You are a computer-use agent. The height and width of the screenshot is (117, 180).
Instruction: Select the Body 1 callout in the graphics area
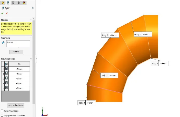click(109, 75)
